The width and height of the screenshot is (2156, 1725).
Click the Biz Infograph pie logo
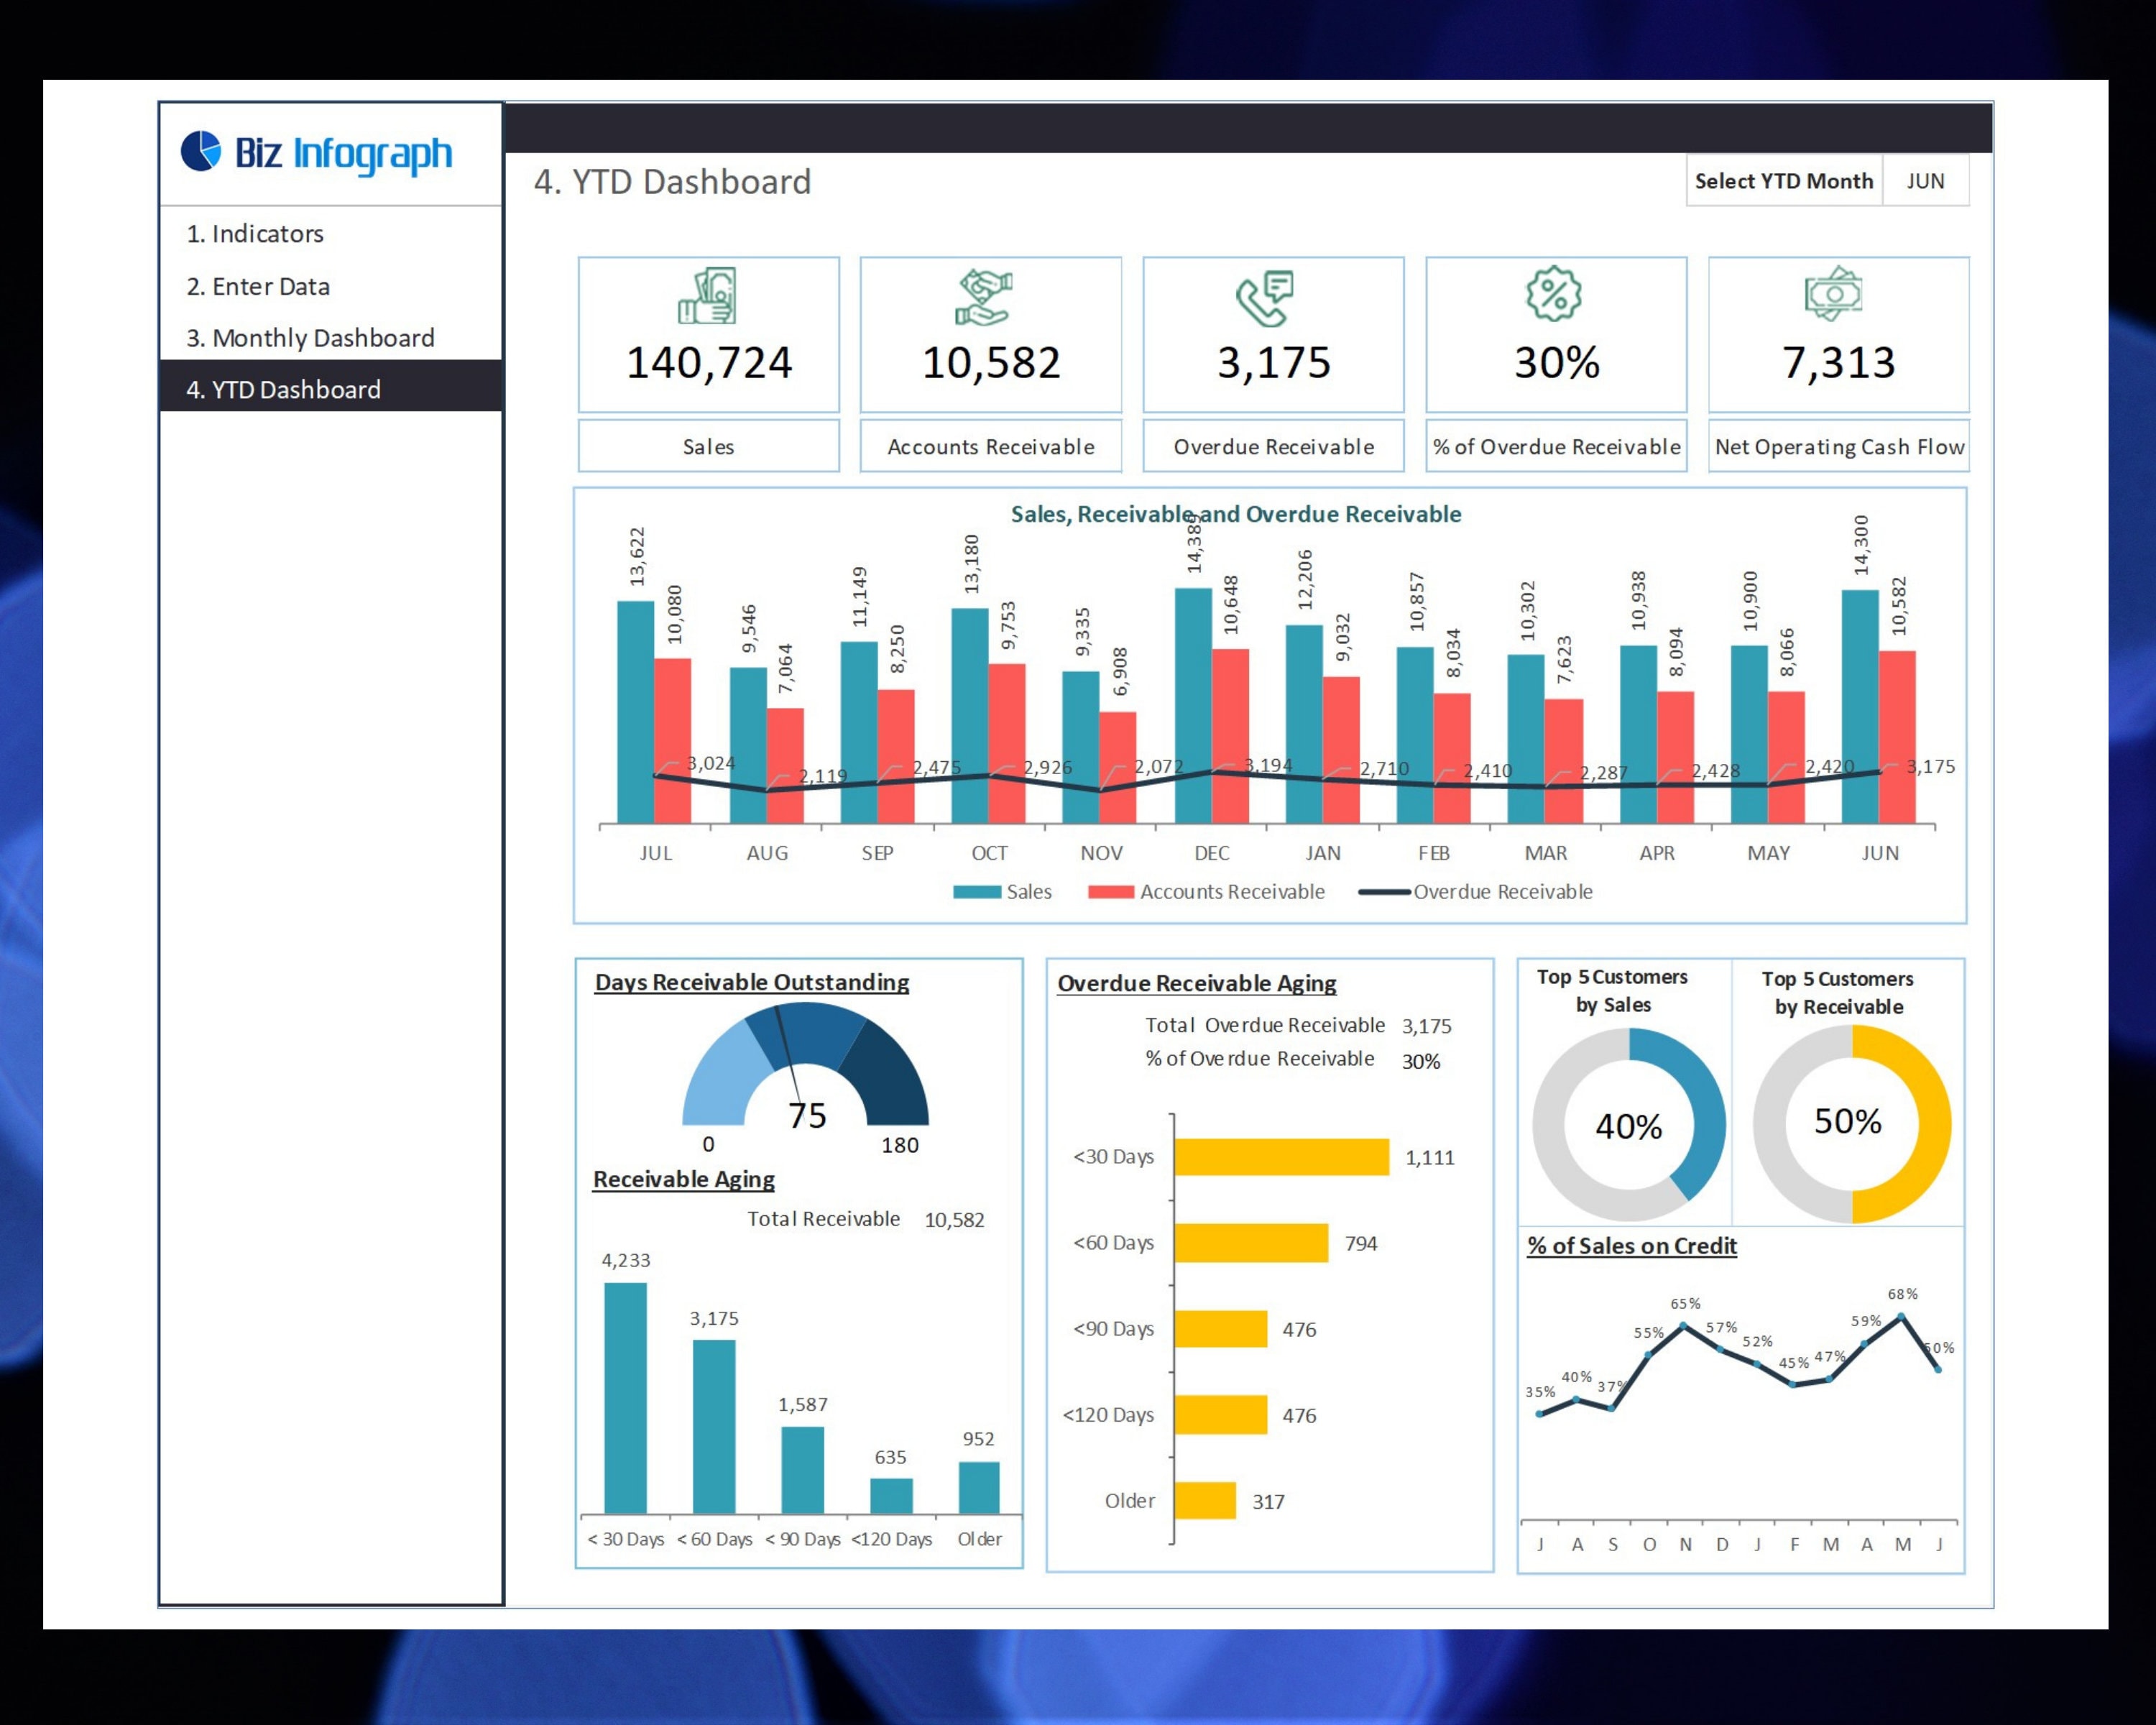tap(201, 152)
